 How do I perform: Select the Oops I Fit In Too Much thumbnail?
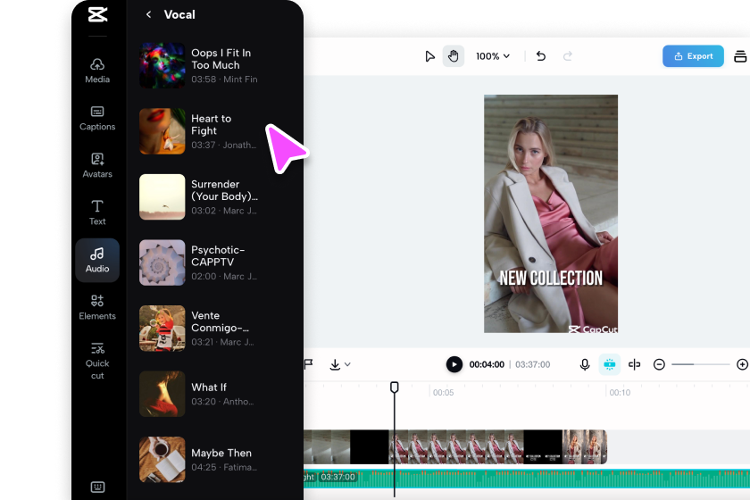coord(162,65)
